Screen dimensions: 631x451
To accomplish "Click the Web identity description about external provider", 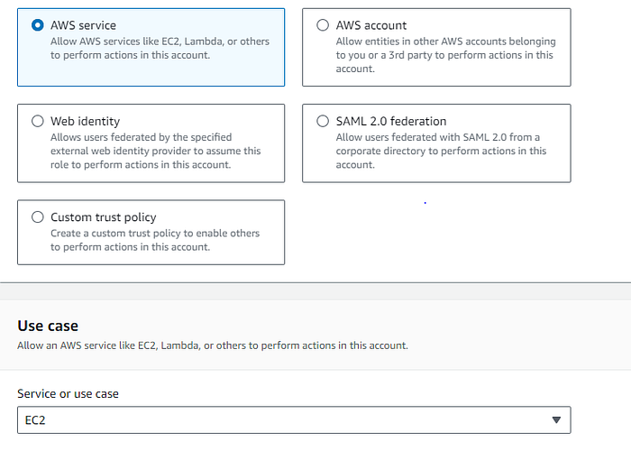I will click(x=155, y=151).
